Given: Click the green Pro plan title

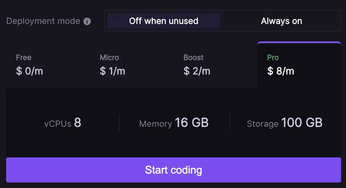Looking at the screenshot, I should tap(273, 57).
